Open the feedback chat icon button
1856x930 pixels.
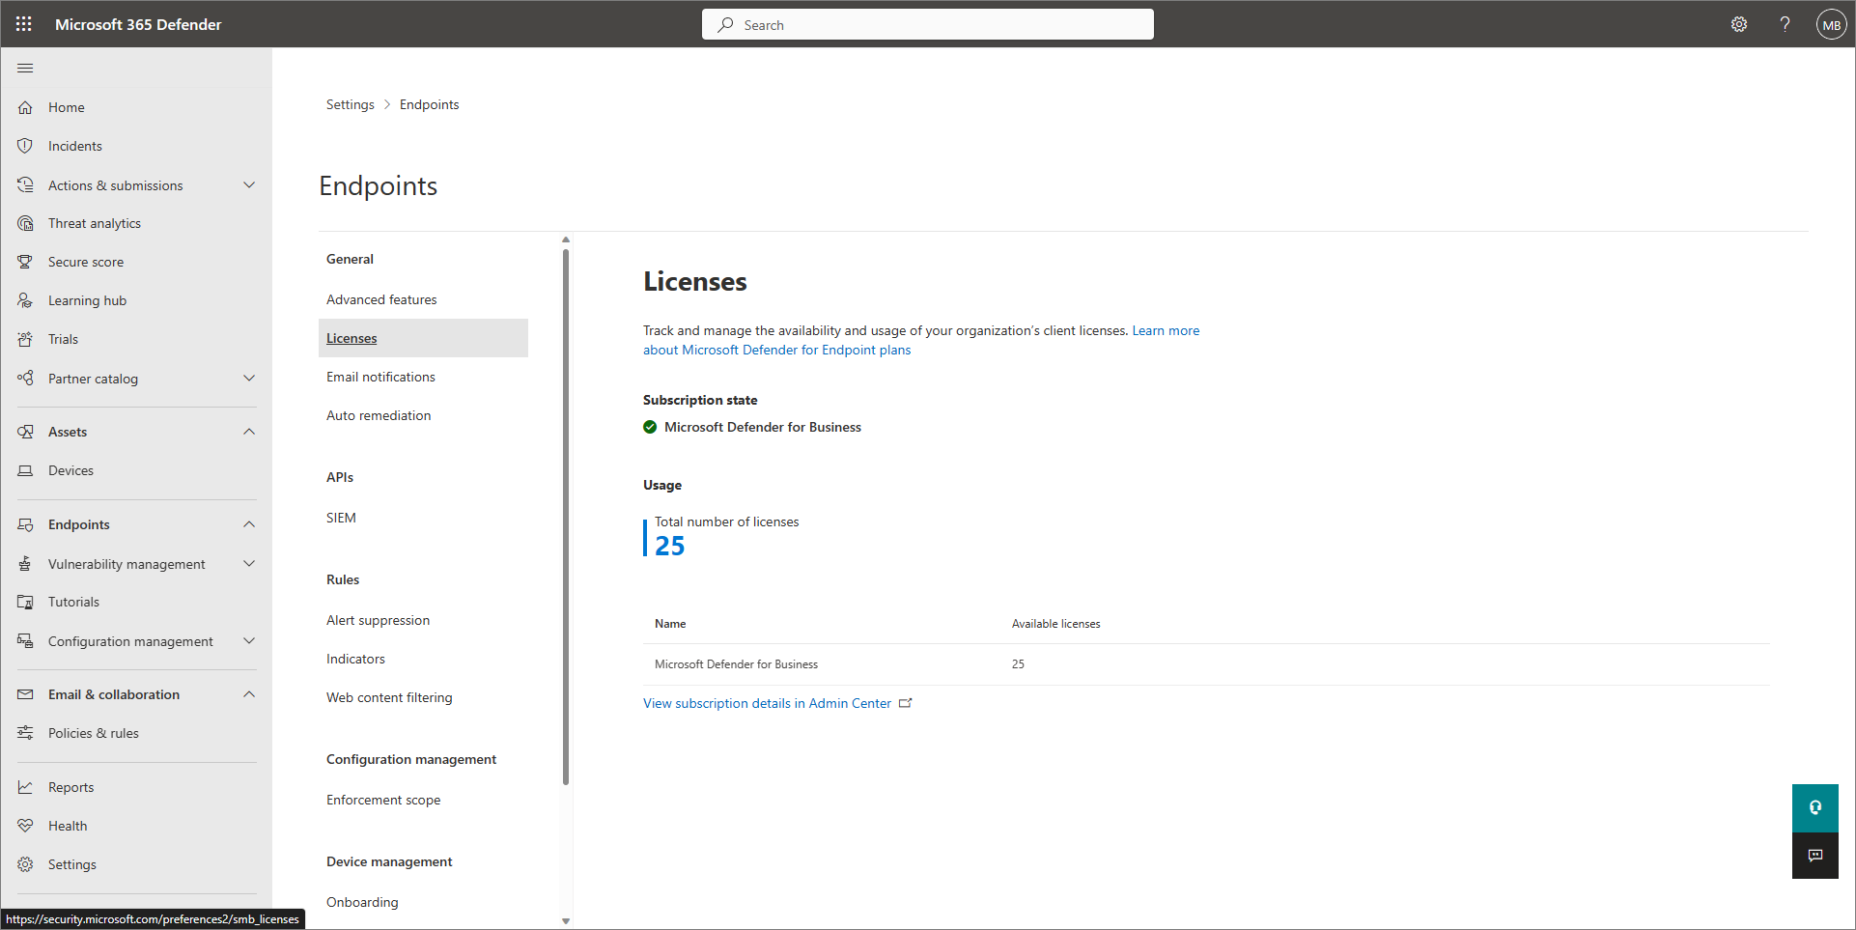coord(1814,856)
